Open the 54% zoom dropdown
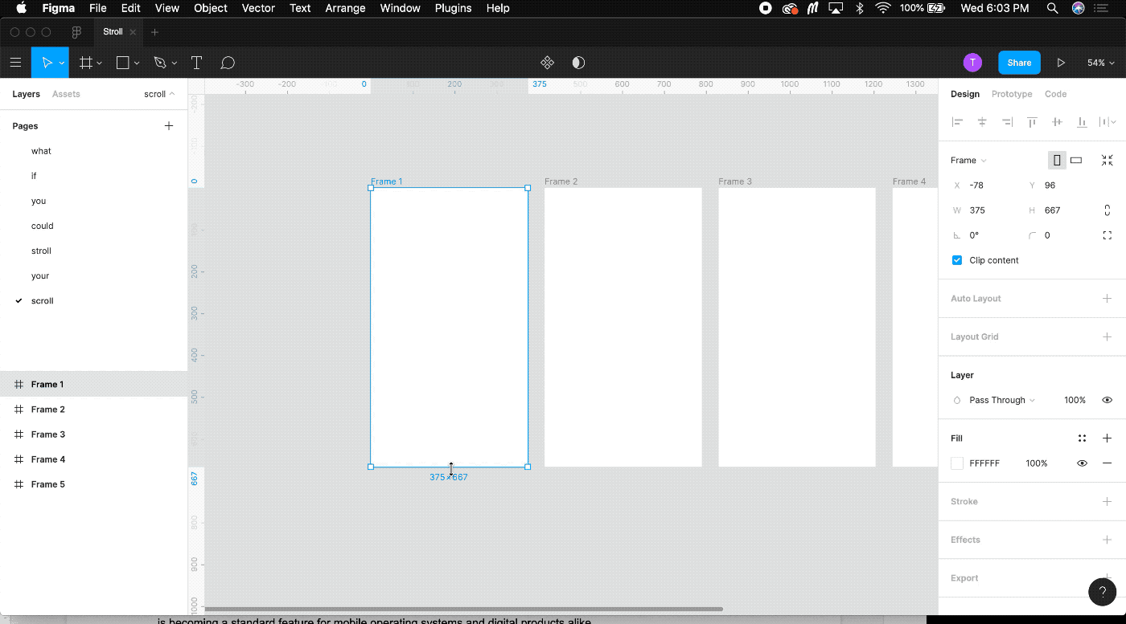 click(x=1101, y=63)
